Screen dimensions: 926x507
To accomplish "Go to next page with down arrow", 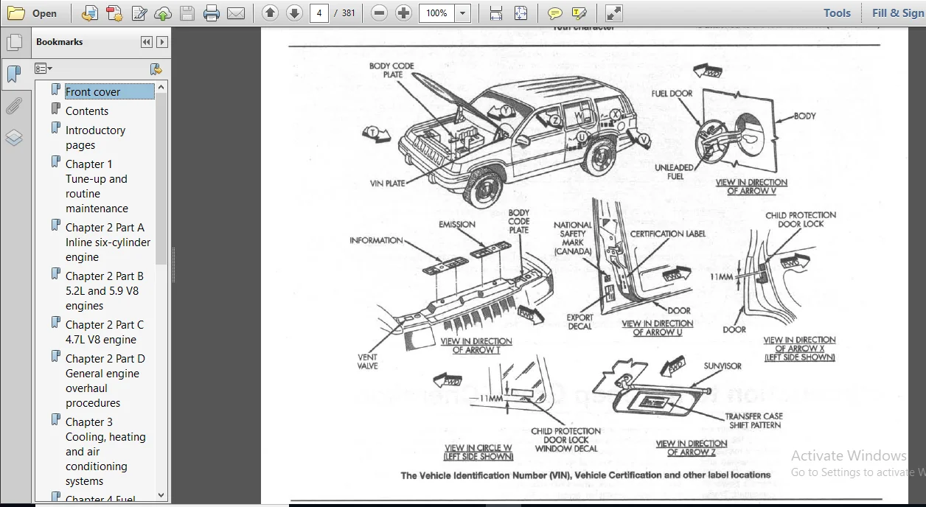I will point(294,13).
